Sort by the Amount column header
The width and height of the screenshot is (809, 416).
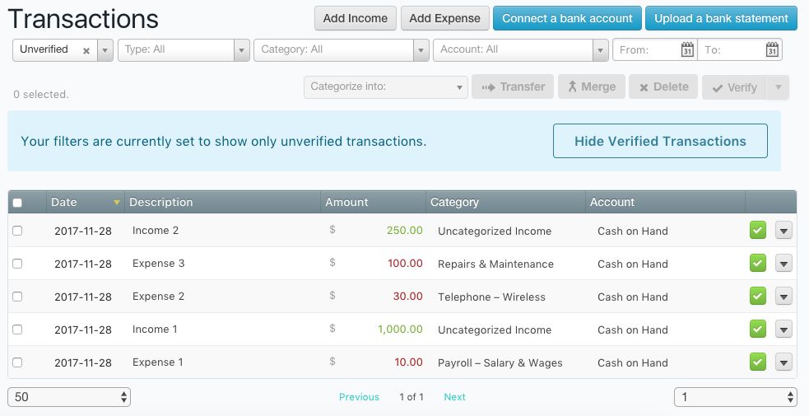click(347, 203)
